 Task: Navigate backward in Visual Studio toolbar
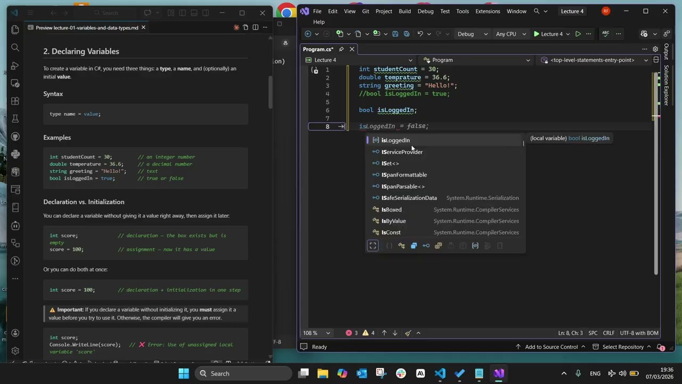308,34
